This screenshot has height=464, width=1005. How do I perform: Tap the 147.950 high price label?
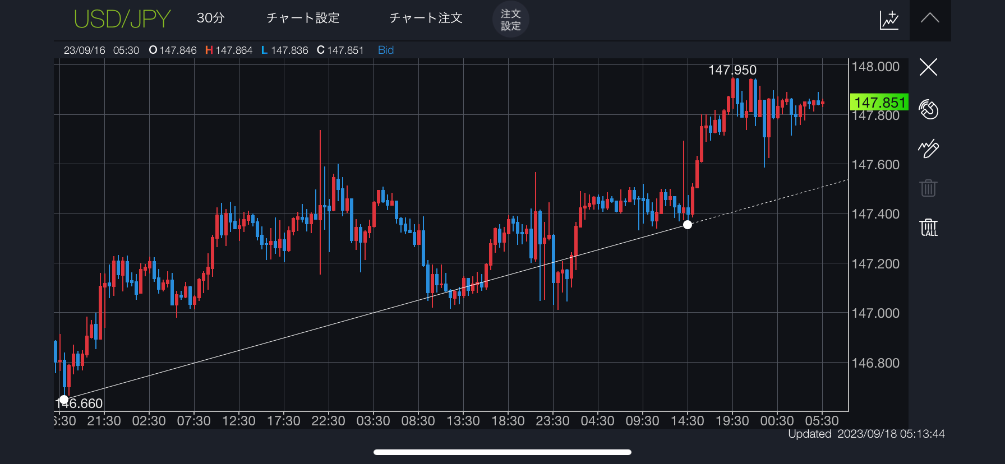coord(732,70)
